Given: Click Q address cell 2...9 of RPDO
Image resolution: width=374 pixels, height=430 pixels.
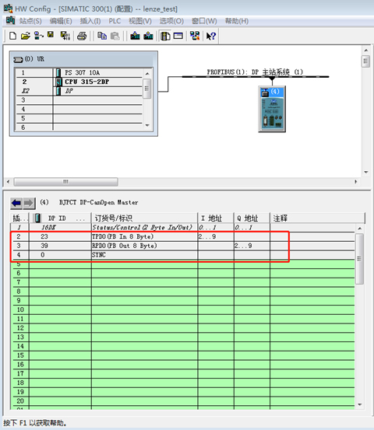Looking at the screenshot, I should pos(252,246).
